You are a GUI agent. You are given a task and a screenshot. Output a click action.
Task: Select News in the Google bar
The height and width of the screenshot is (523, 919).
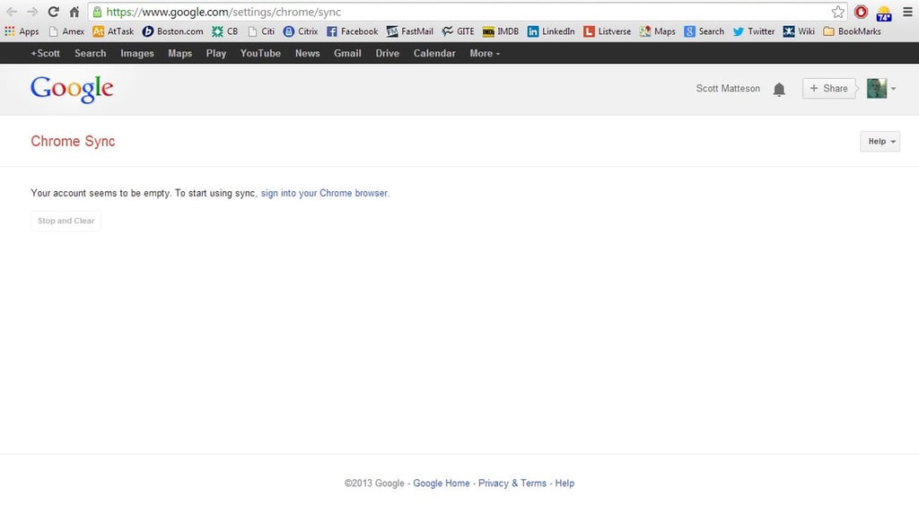click(308, 53)
